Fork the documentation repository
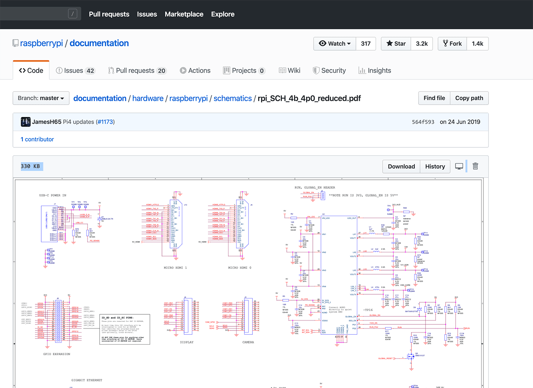 tap(452, 44)
